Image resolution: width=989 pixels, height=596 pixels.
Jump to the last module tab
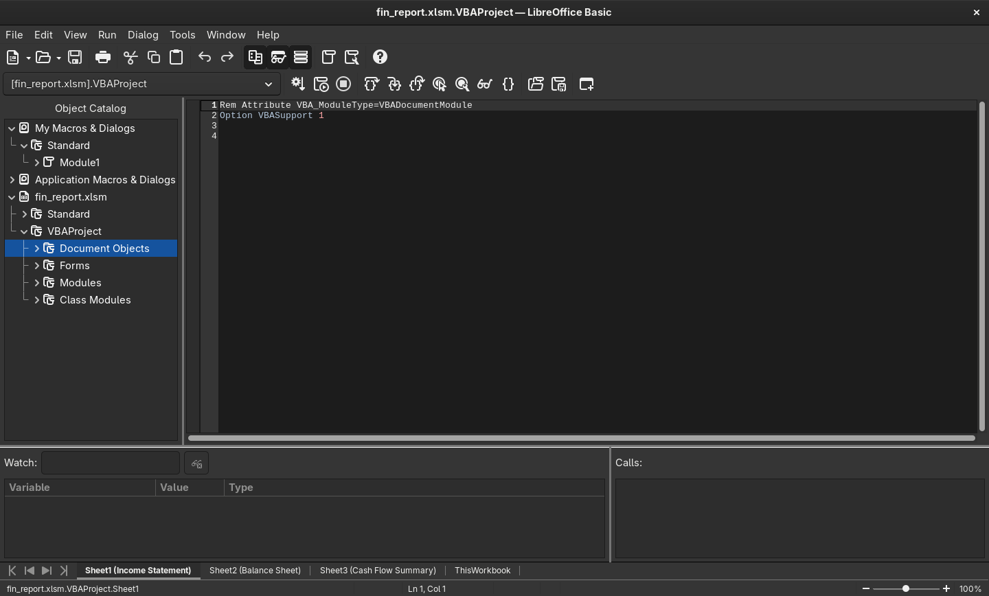[x=64, y=571]
